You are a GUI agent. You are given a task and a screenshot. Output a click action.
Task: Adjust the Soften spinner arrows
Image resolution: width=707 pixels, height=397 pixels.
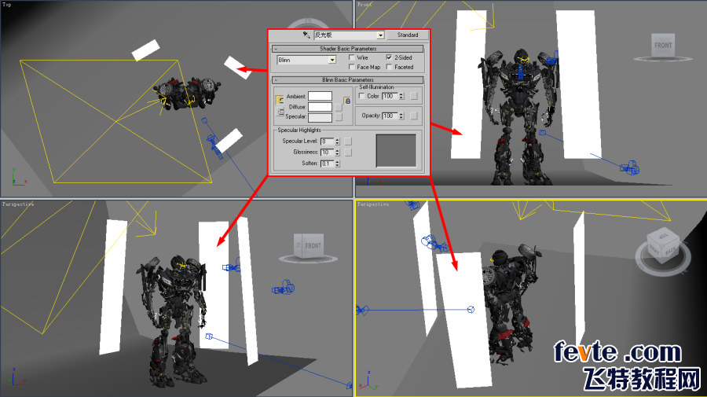pyautogui.click(x=337, y=164)
